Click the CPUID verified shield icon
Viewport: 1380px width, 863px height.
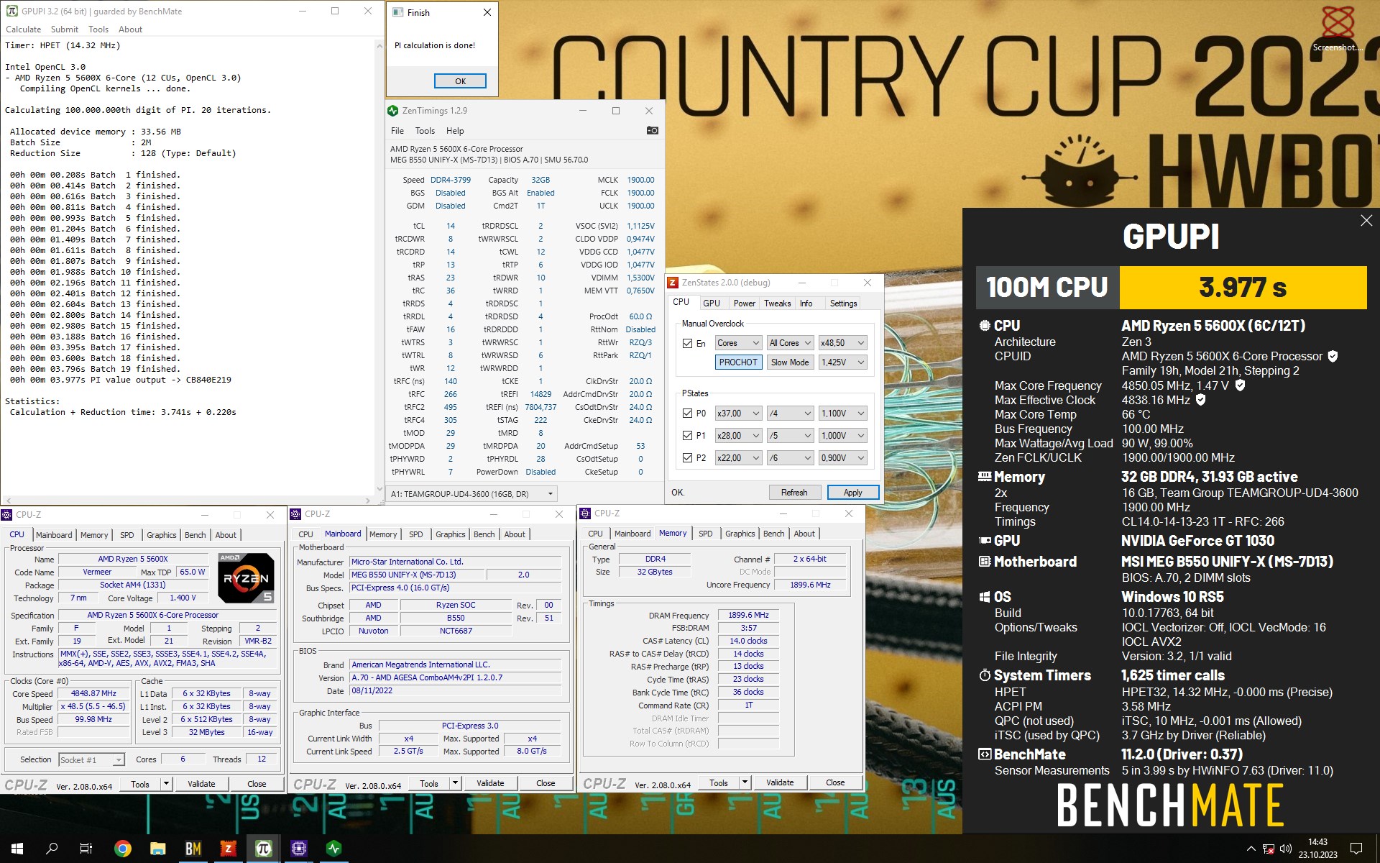click(1333, 356)
